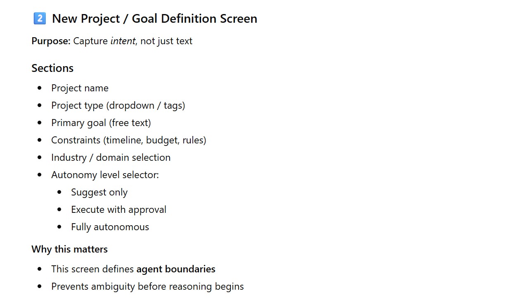Click the Why this matters heading
Screen dimensions: 514x305
click(x=69, y=249)
